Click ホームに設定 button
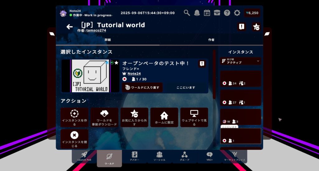Viewport: 319px width, 171px height. pyautogui.click(x=164, y=118)
